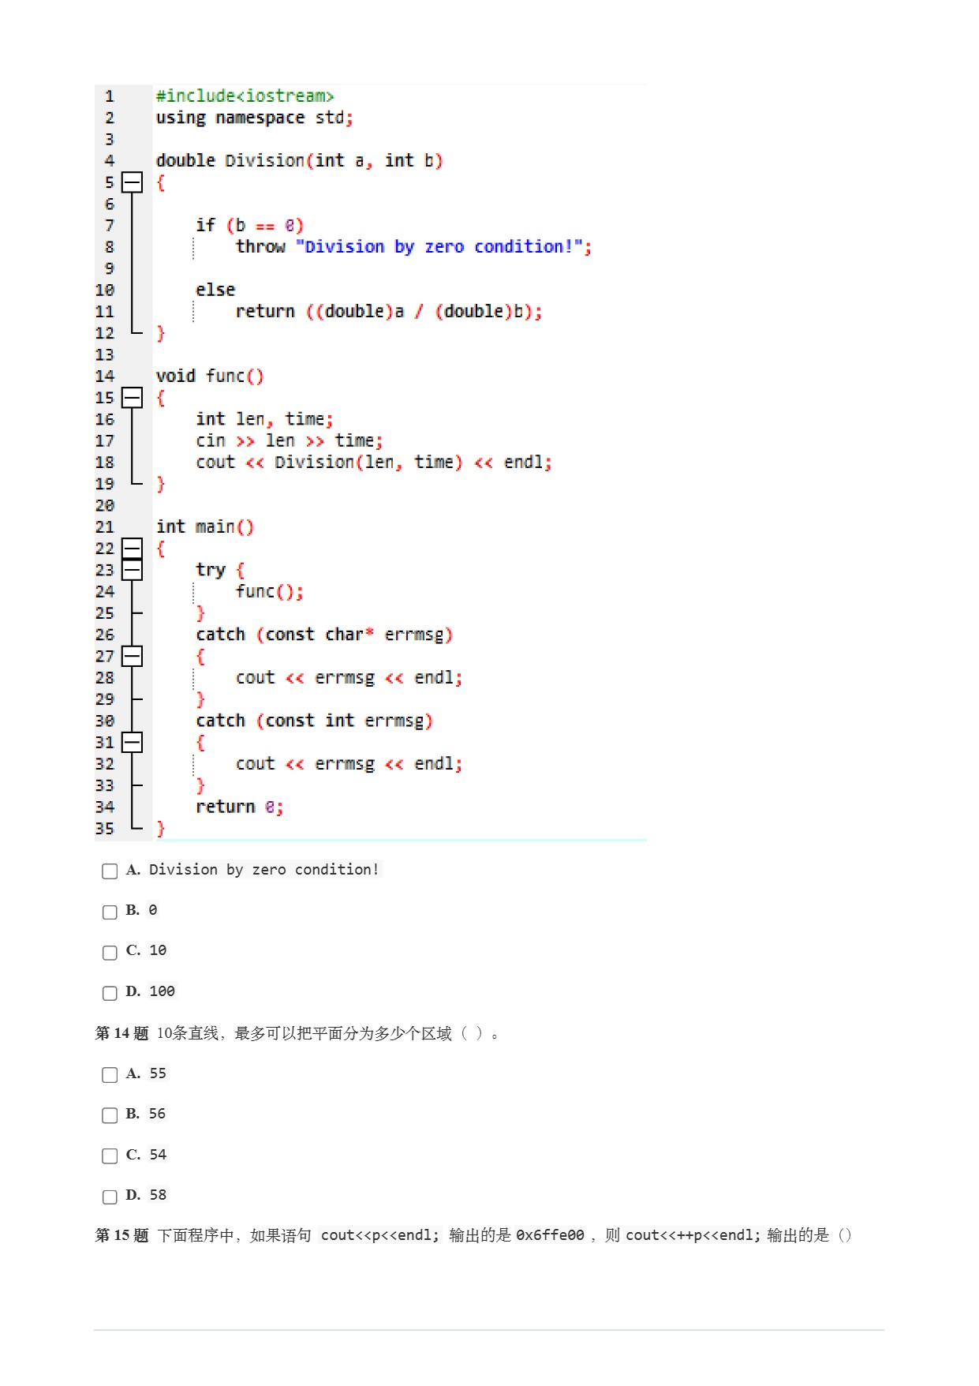Collapse the func() body fold marker at line 15
The width and height of the screenshot is (979, 1386).
click(133, 398)
